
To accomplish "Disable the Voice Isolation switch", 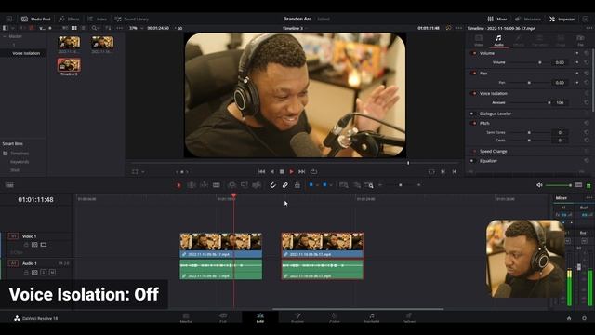I will point(473,93).
